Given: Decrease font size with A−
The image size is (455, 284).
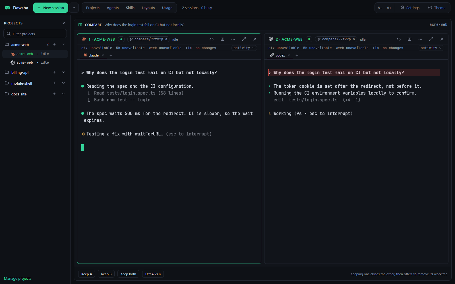Looking at the screenshot, I should point(380,8).
